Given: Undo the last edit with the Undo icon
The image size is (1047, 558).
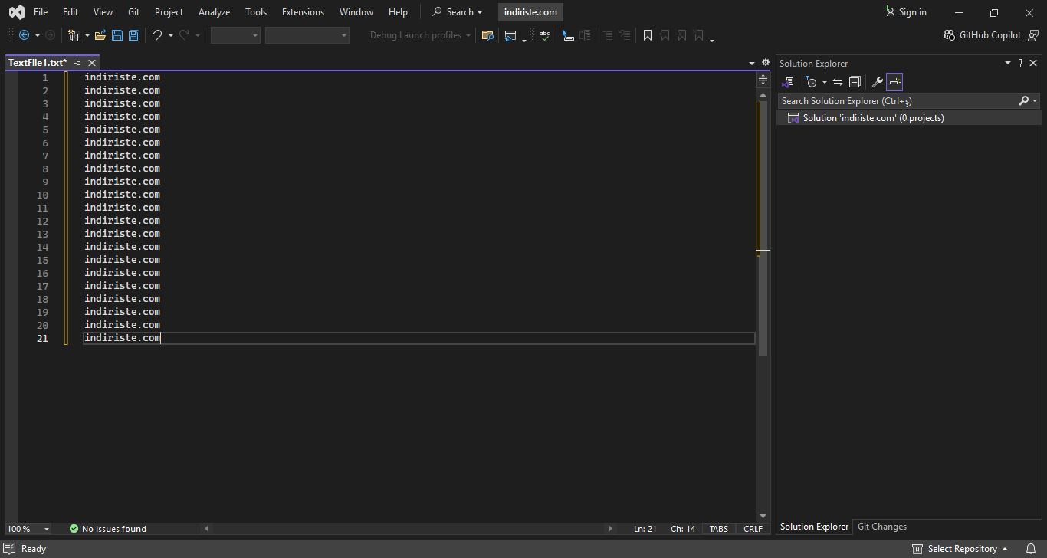Looking at the screenshot, I should (157, 35).
